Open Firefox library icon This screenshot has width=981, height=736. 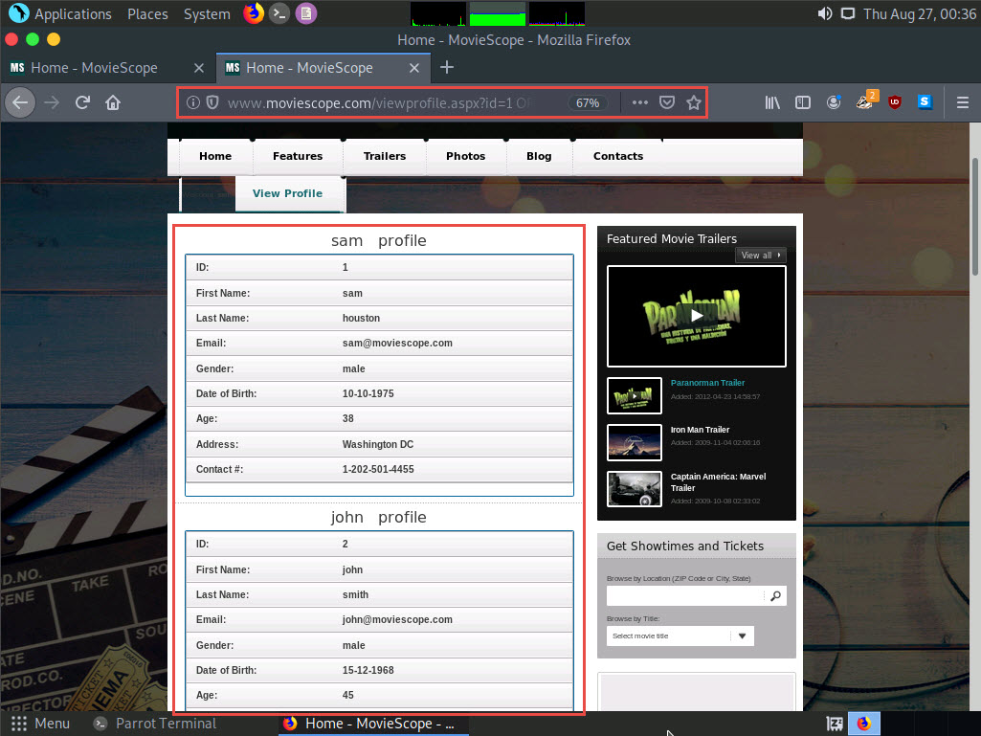pos(772,102)
